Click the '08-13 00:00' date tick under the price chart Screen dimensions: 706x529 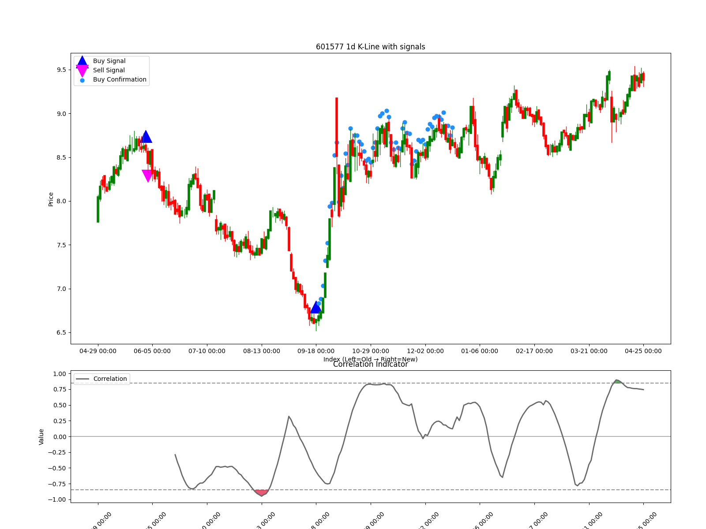[262, 351]
